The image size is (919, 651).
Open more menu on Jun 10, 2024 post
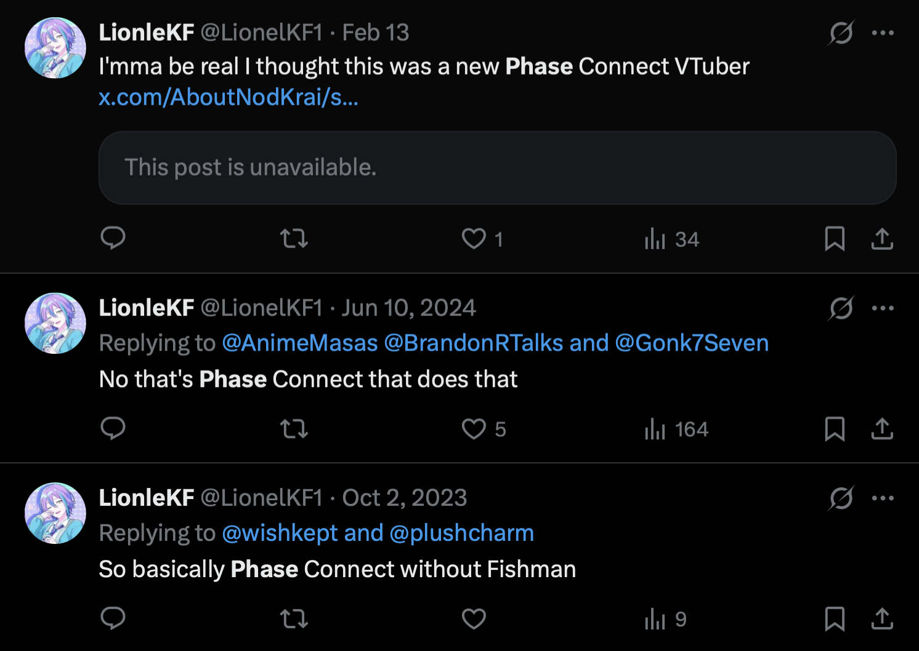point(883,308)
